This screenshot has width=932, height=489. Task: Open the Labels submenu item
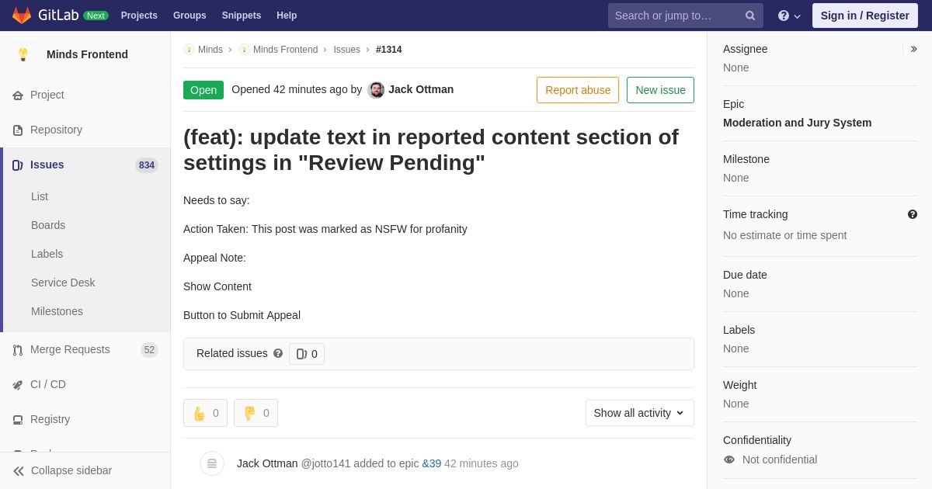tap(47, 254)
